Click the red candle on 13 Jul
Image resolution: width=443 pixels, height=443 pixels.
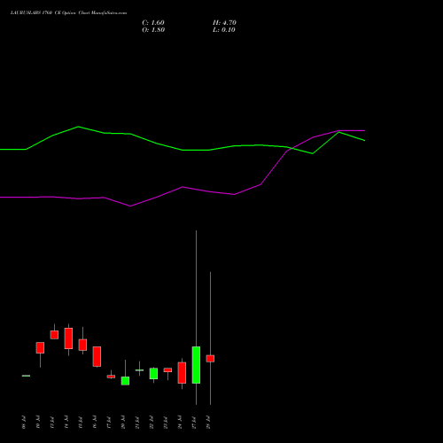tap(54, 335)
